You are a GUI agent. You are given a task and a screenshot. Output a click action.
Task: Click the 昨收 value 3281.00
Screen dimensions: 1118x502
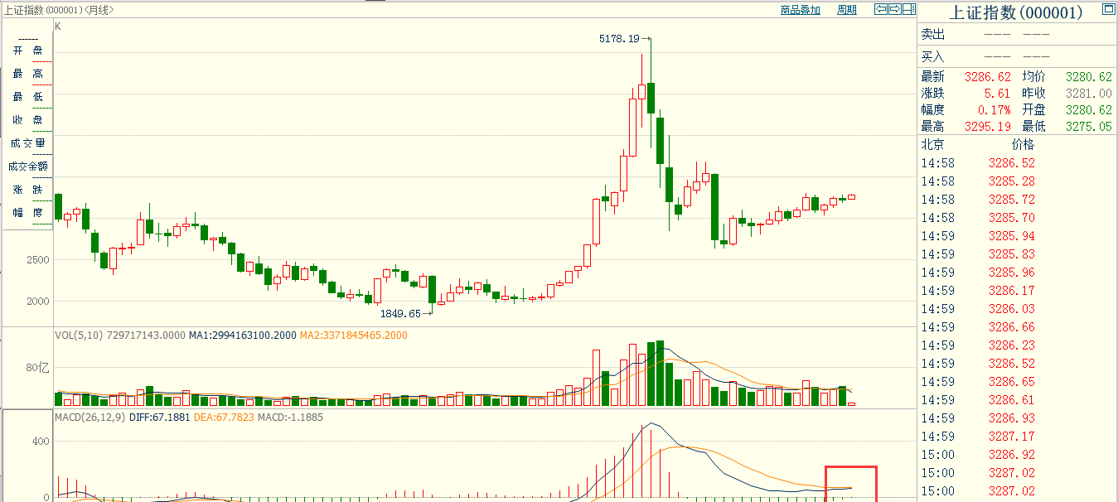coord(1088,93)
